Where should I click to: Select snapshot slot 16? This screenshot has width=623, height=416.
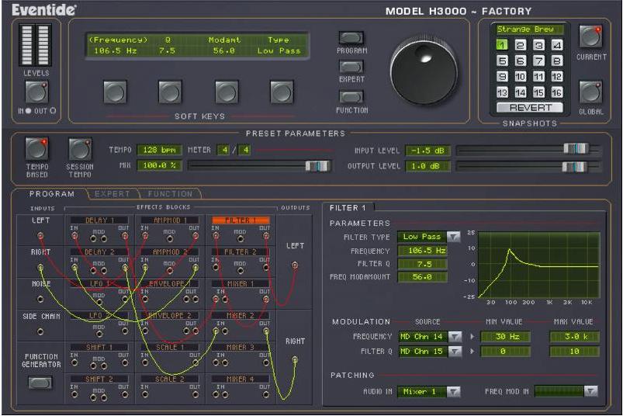(x=557, y=92)
